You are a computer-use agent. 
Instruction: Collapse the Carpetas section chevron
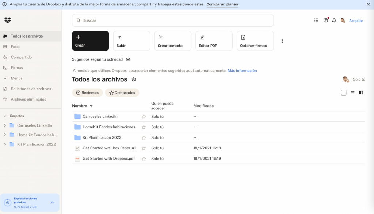click(5, 116)
